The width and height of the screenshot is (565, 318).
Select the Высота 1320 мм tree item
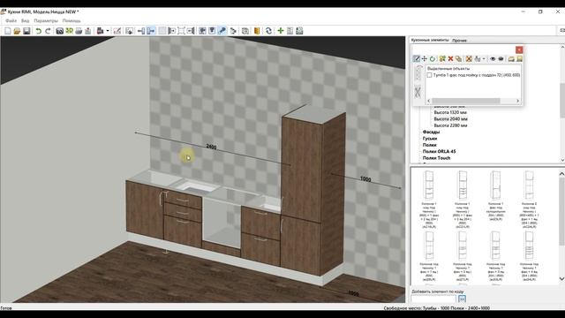[x=450, y=112]
